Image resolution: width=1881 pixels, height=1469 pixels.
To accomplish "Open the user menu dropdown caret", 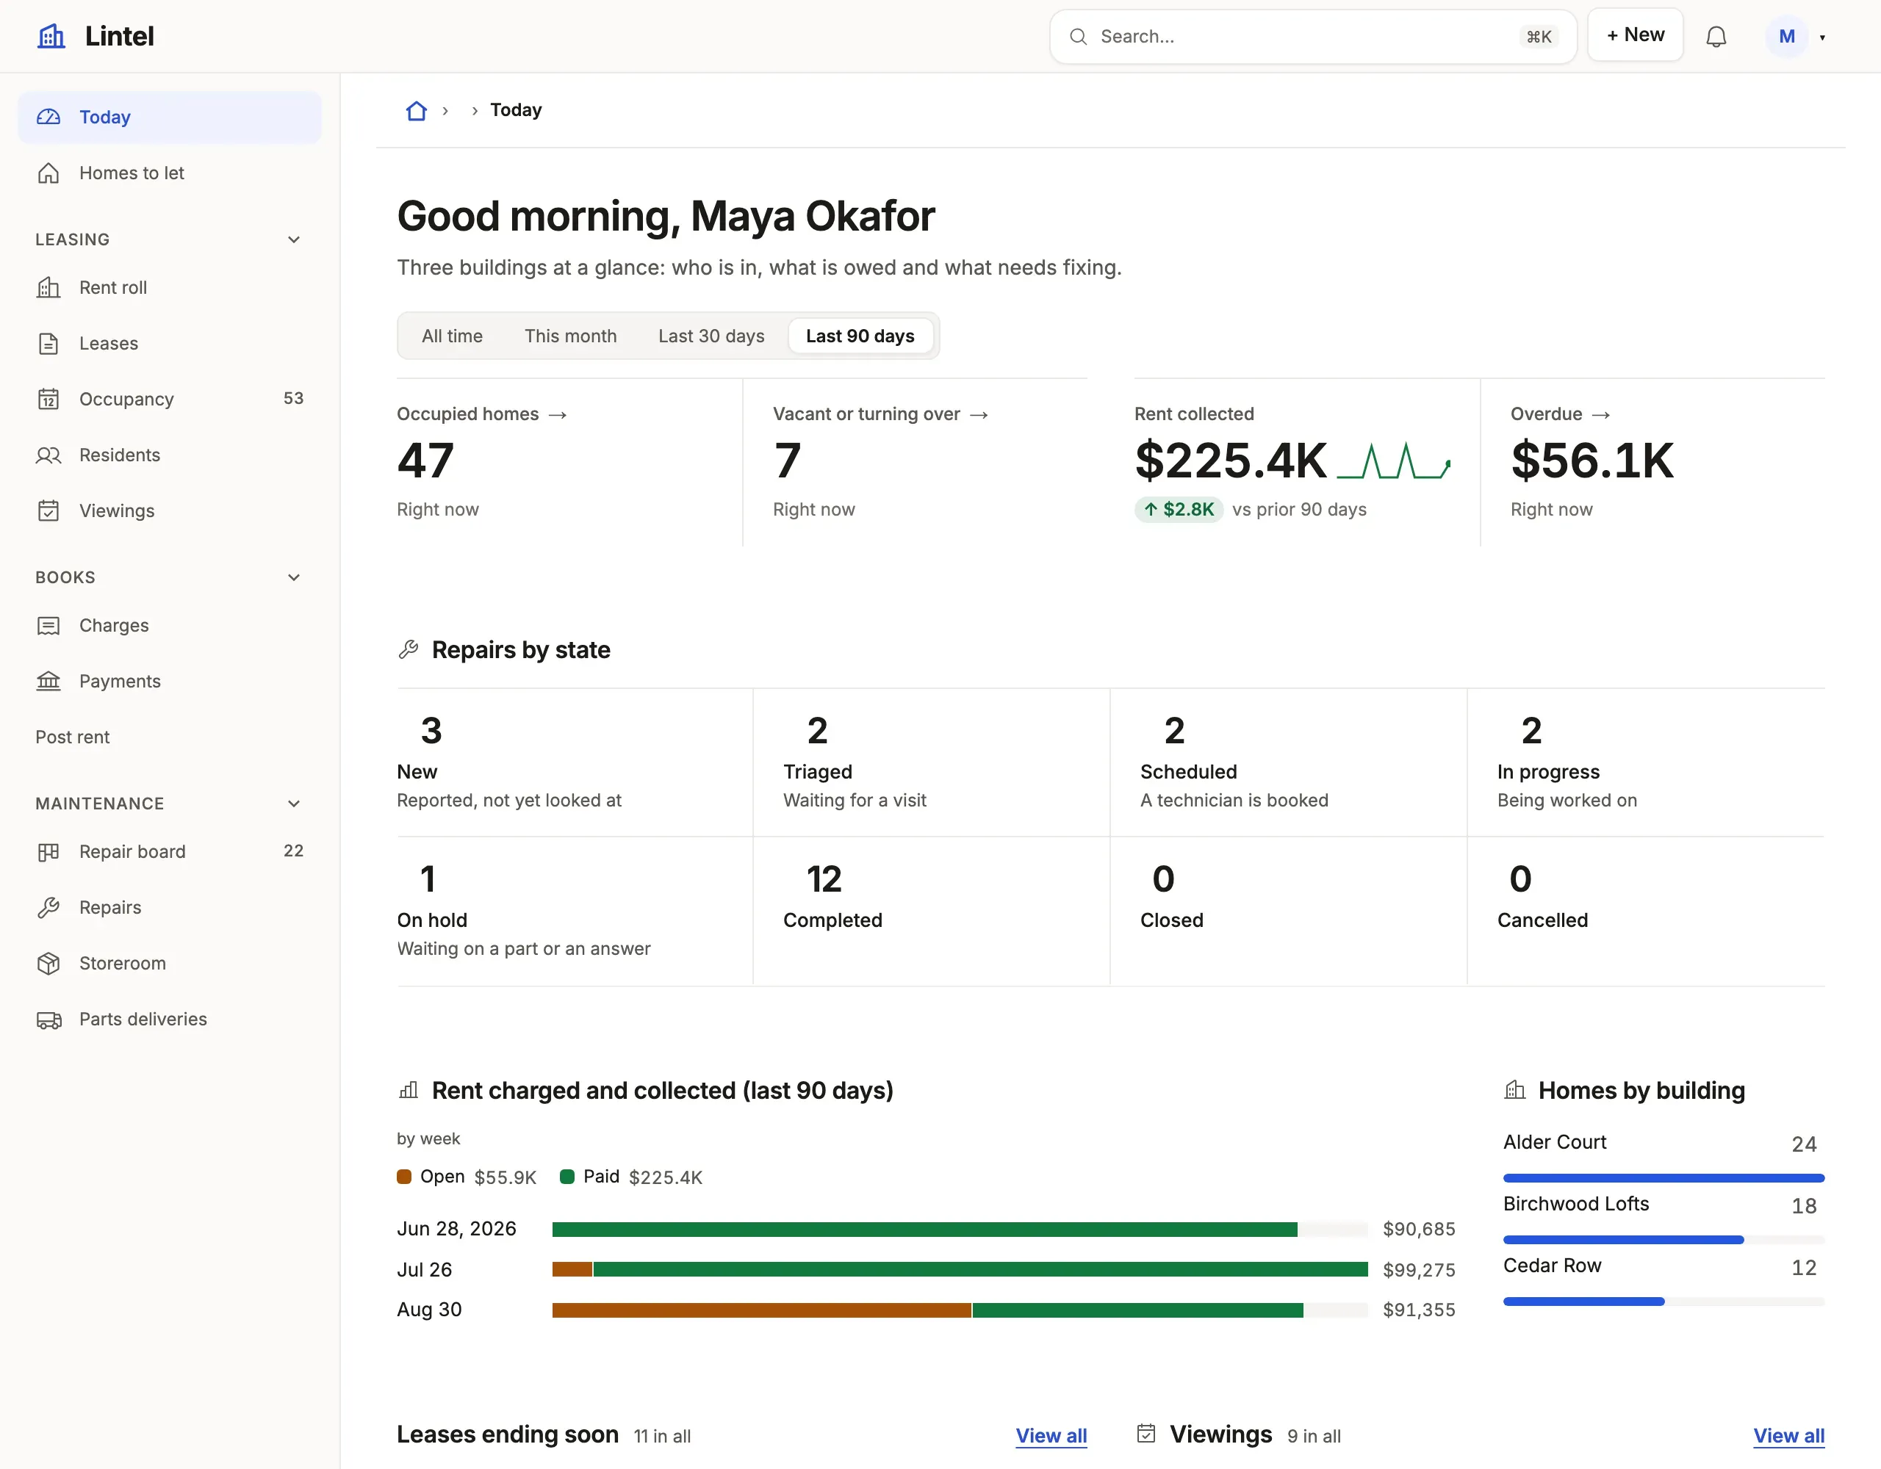I will tap(1822, 37).
